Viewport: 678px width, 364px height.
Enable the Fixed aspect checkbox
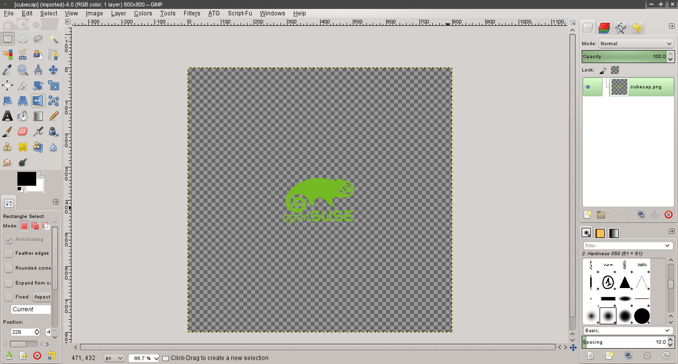[9, 297]
